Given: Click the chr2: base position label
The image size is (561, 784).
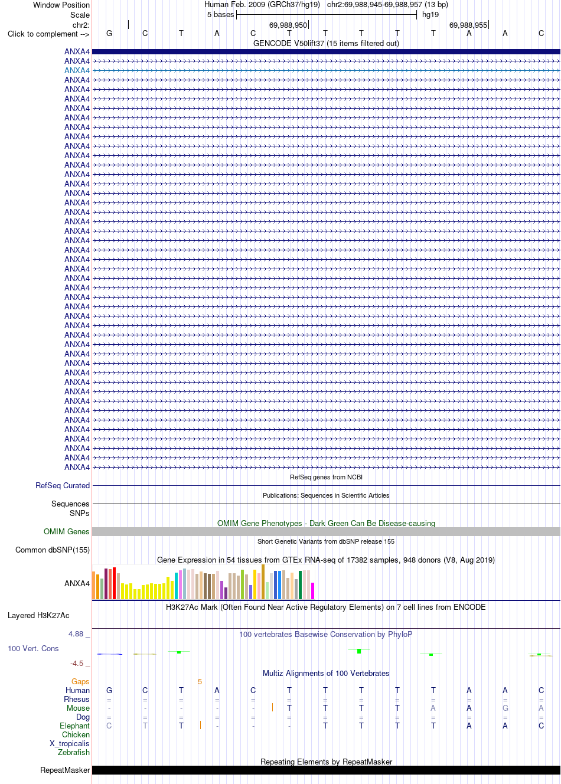Looking at the screenshot, I should (x=81, y=25).
